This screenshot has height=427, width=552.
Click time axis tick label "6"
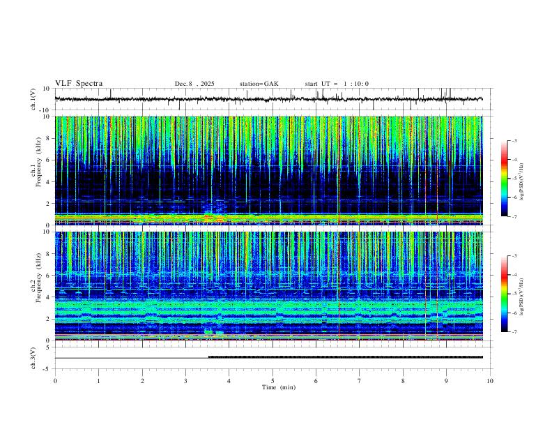click(x=316, y=381)
